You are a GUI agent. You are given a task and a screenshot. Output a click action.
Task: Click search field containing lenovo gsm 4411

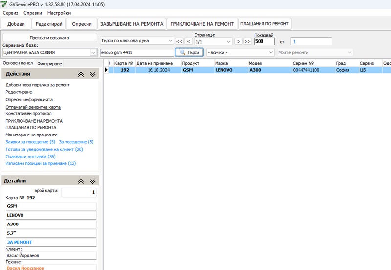click(137, 53)
